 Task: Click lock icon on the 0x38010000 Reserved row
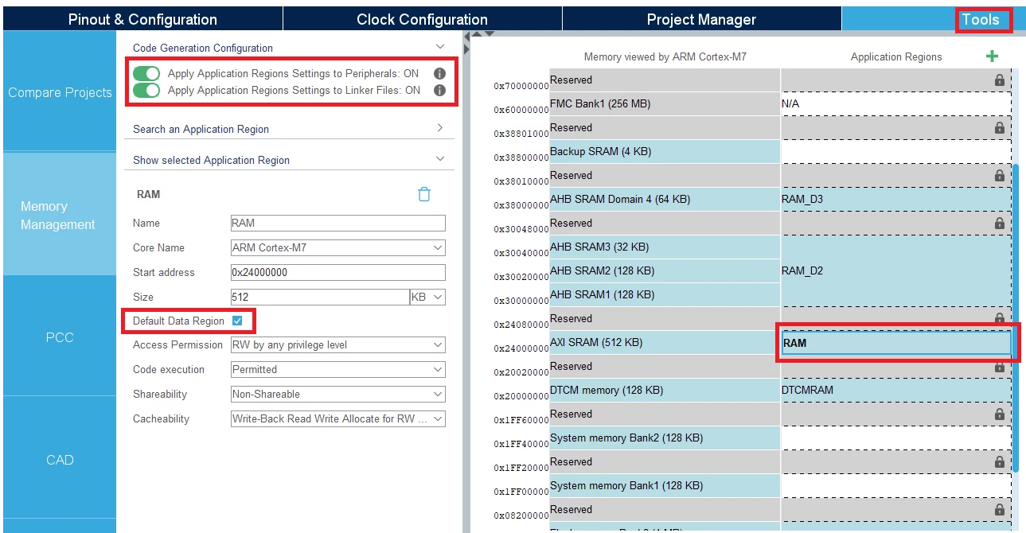(x=999, y=176)
